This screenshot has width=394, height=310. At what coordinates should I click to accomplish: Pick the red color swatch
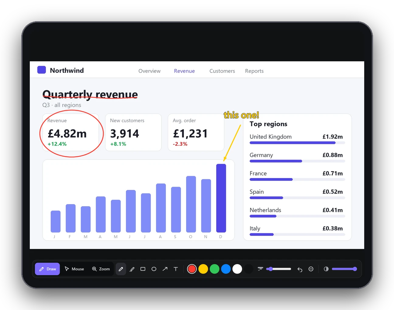192,269
